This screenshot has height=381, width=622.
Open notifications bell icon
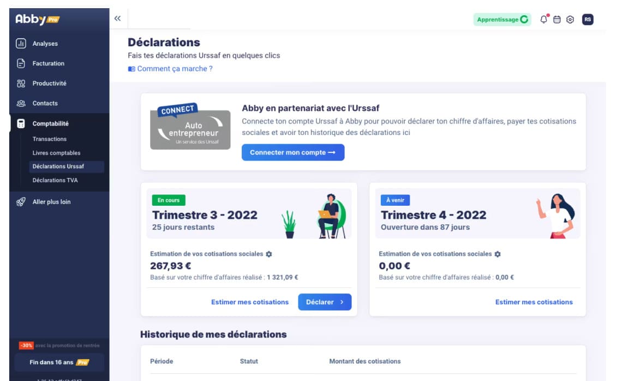pos(544,20)
